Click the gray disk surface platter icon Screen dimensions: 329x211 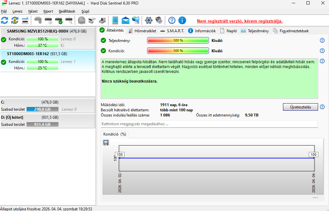[x=82, y=20]
